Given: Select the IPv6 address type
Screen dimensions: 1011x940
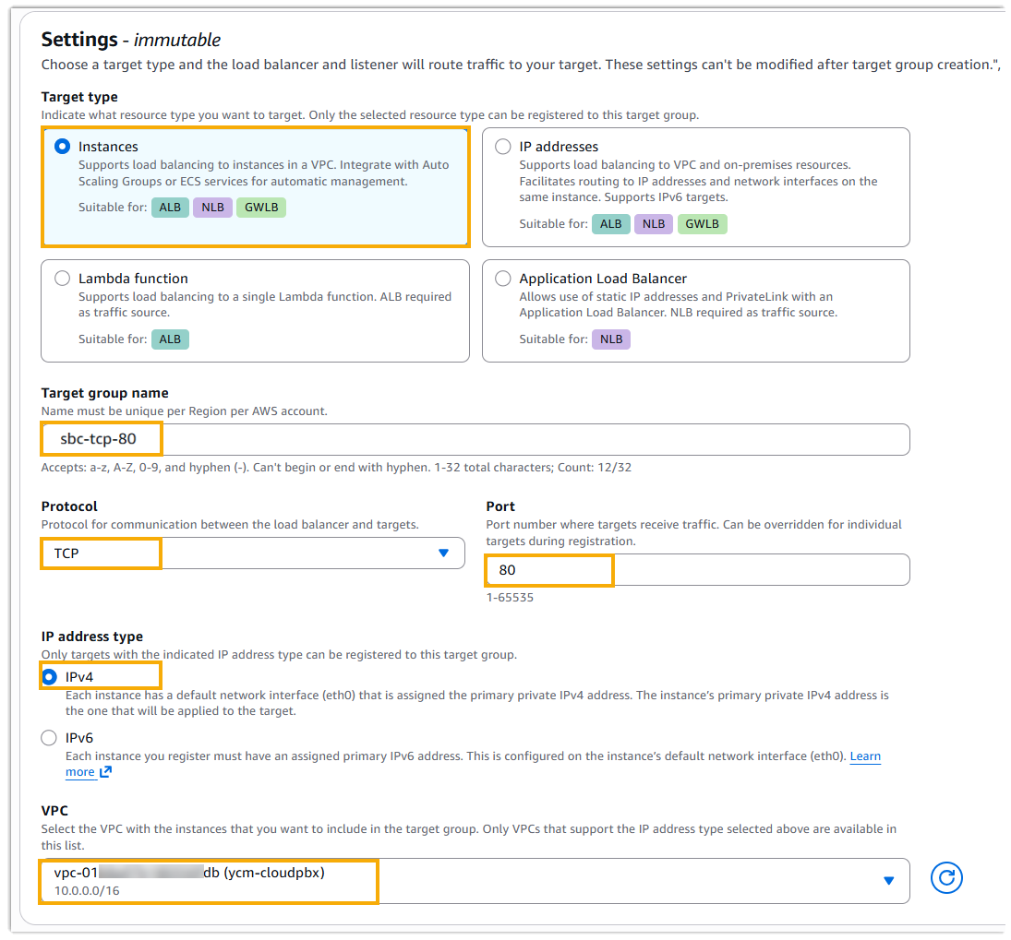Looking at the screenshot, I should (50, 738).
